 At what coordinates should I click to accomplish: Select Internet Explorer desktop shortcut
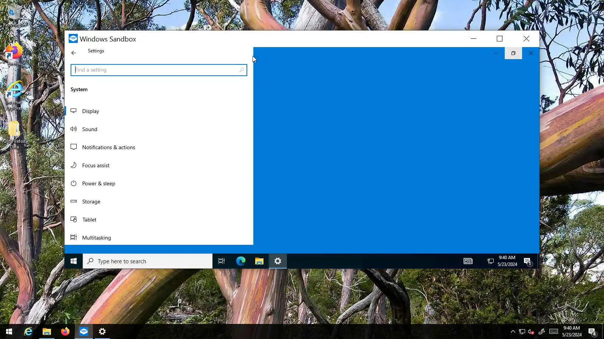[x=14, y=96]
